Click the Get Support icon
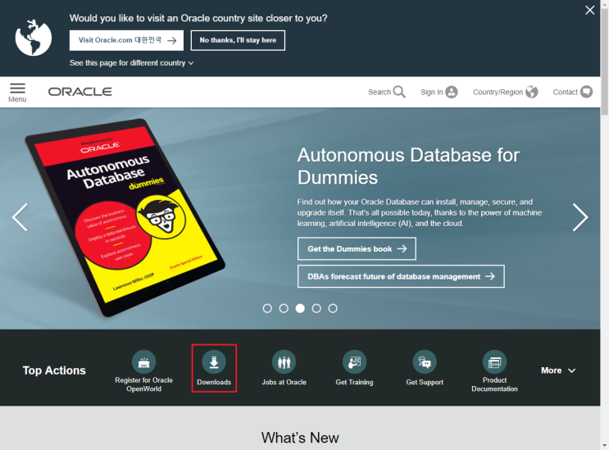This screenshot has width=609, height=450. coord(425,361)
